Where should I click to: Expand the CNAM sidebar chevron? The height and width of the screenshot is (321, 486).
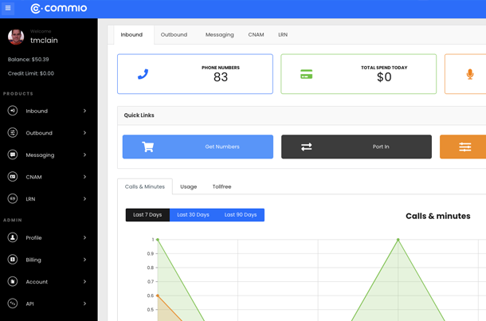click(x=84, y=177)
